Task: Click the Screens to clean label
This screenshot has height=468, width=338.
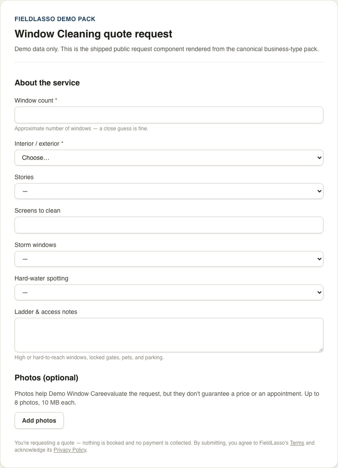Action: (x=37, y=211)
